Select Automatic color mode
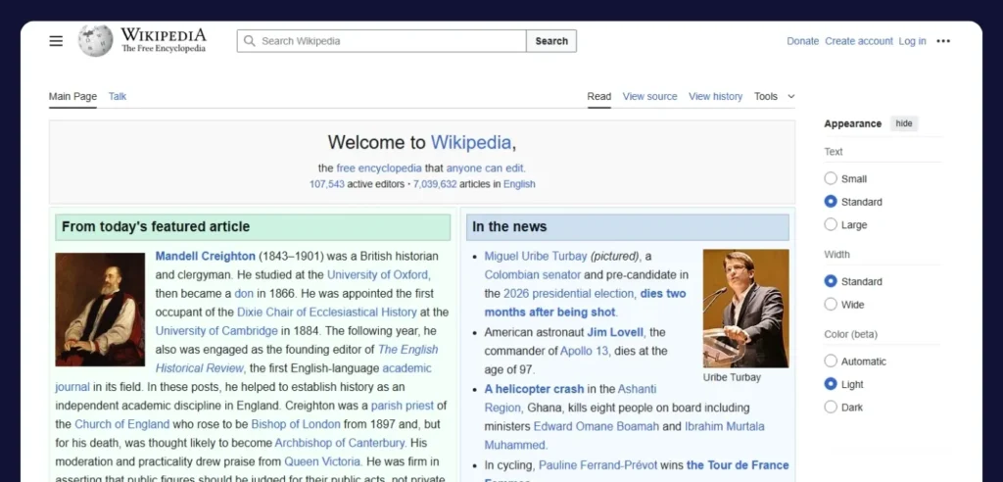 coord(831,361)
